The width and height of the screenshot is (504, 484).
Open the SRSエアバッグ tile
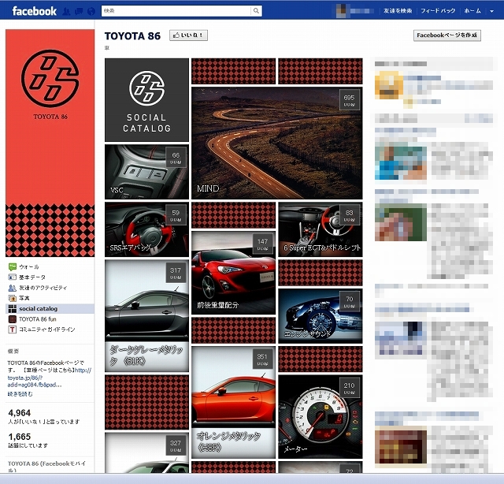point(147,229)
